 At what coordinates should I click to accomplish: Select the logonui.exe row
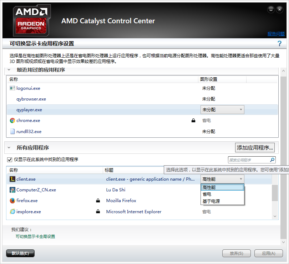point(142,88)
